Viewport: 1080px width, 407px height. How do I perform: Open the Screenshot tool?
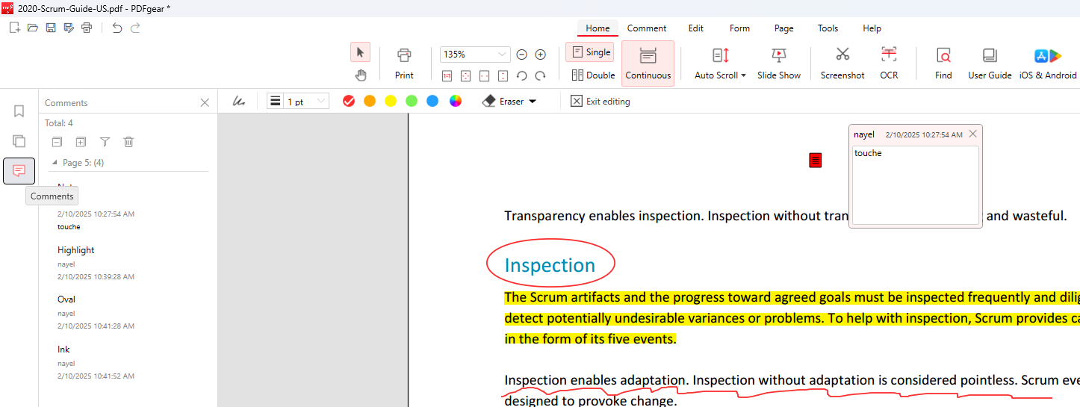coord(842,63)
